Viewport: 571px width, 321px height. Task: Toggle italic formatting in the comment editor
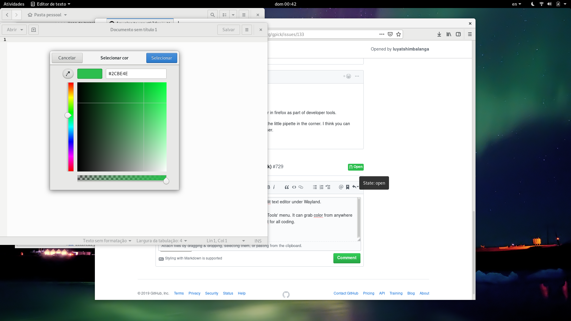[274, 187]
